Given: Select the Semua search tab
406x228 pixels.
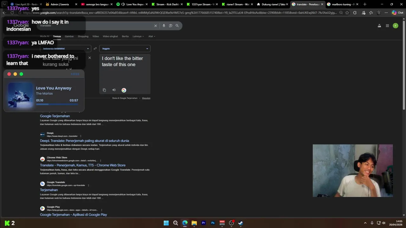Looking at the screenshot, I should 57,36.
